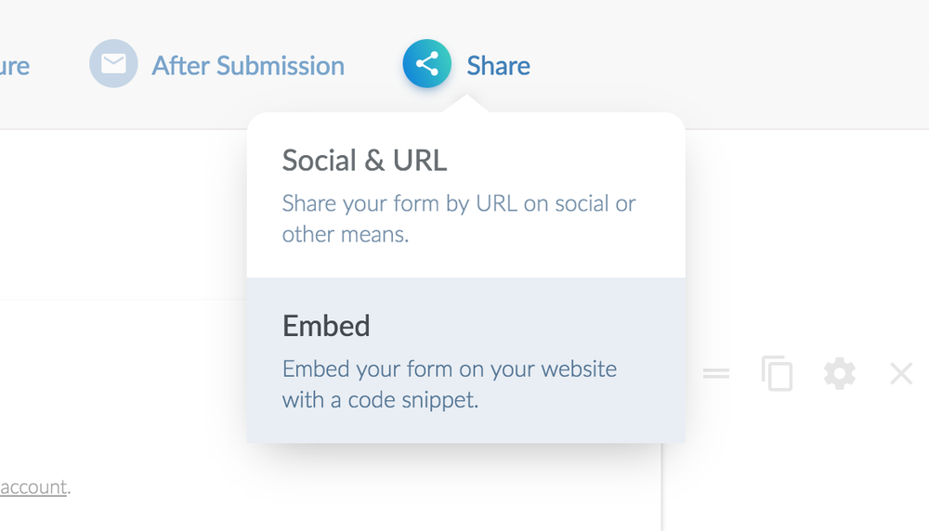929x531 pixels.
Task: Open the partially visible tab ending in 'ure'
Action: (x=14, y=66)
